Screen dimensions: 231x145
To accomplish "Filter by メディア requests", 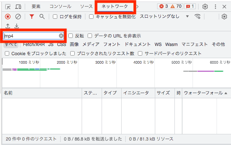I will [x=91, y=44].
